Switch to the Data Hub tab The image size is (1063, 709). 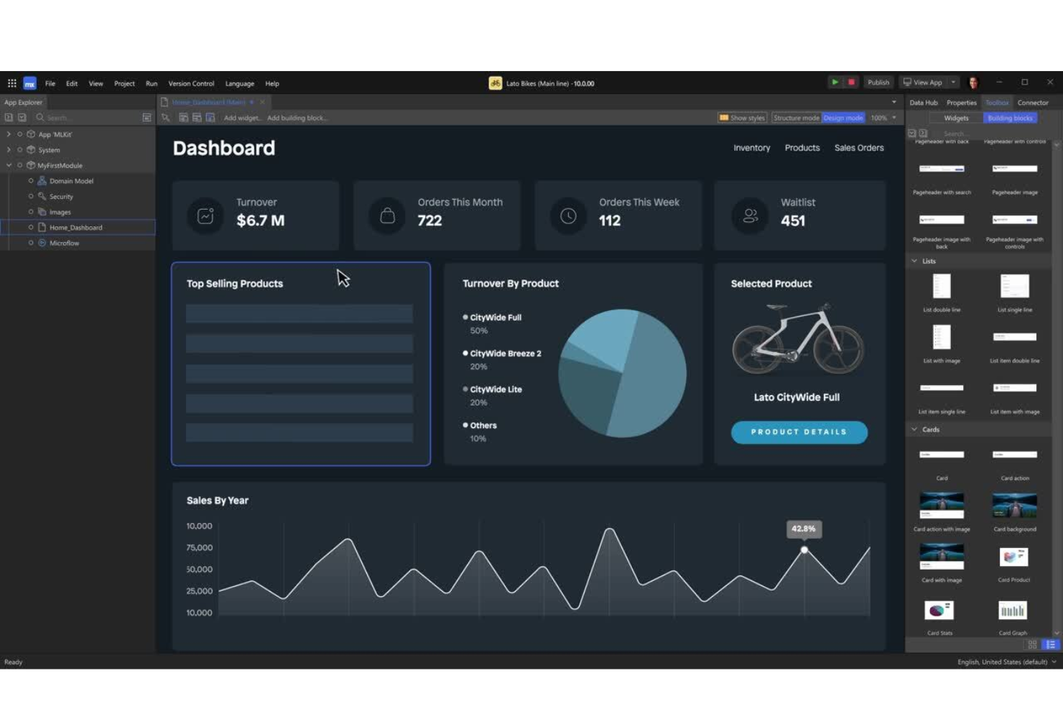pos(923,102)
